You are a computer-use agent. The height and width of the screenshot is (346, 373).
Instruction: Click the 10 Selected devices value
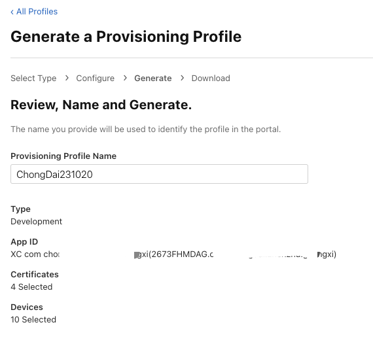33,320
